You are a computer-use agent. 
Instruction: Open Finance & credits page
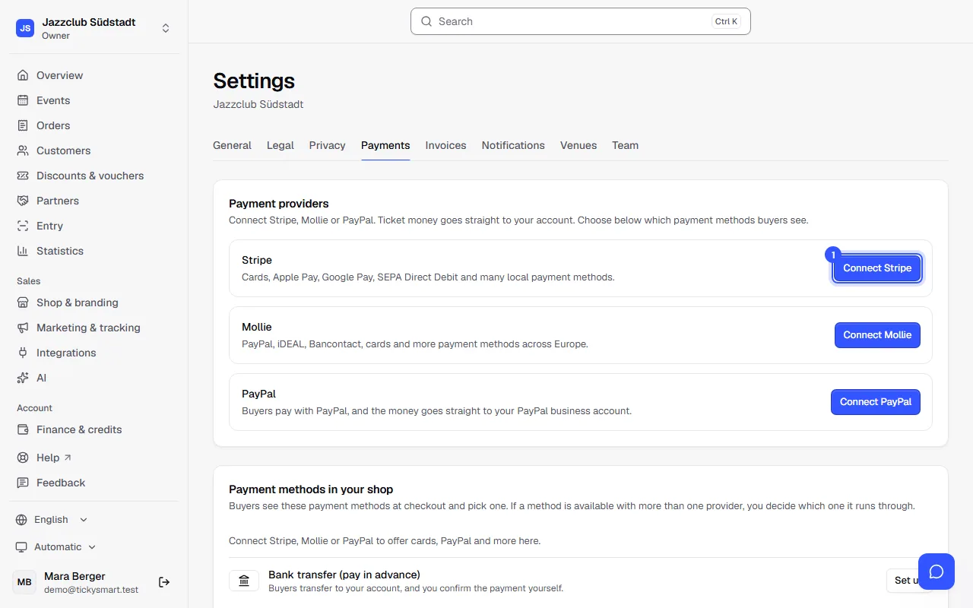point(94,429)
